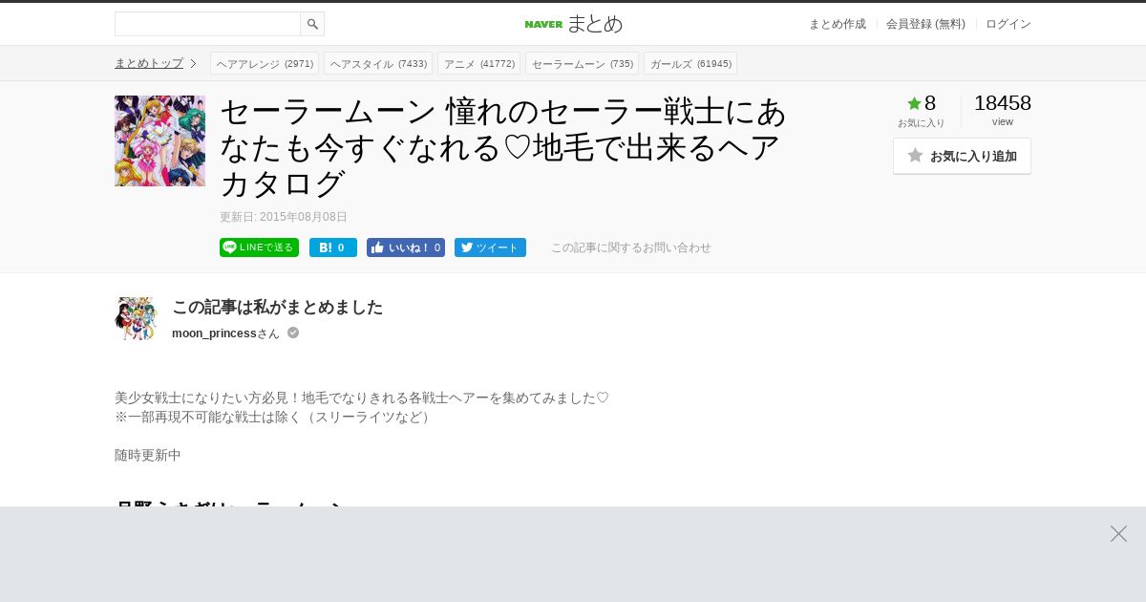
Task: Click Facebook いいね！ button
Action: click(406, 247)
